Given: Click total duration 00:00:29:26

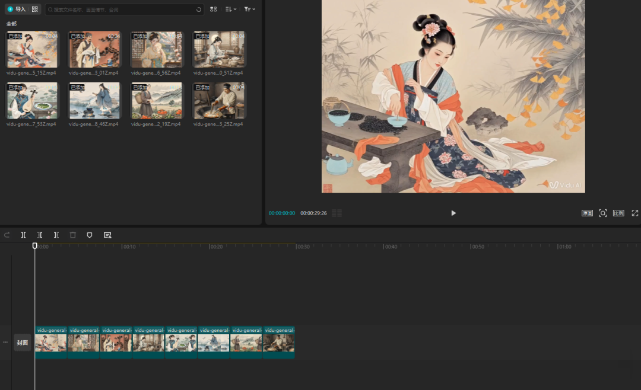Looking at the screenshot, I should pyautogui.click(x=313, y=213).
